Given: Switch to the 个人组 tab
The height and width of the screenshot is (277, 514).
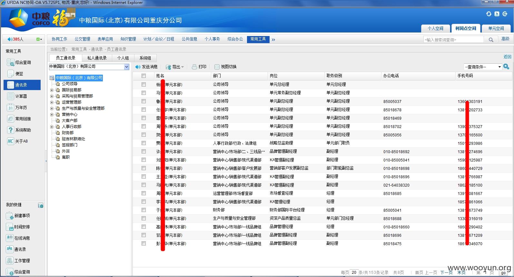Looking at the screenshot, I should pyautogui.click(x=123, y=58).
